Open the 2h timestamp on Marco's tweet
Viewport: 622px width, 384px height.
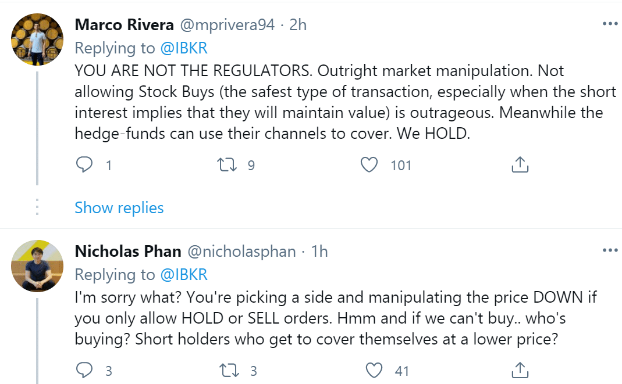tap(298, 25)
